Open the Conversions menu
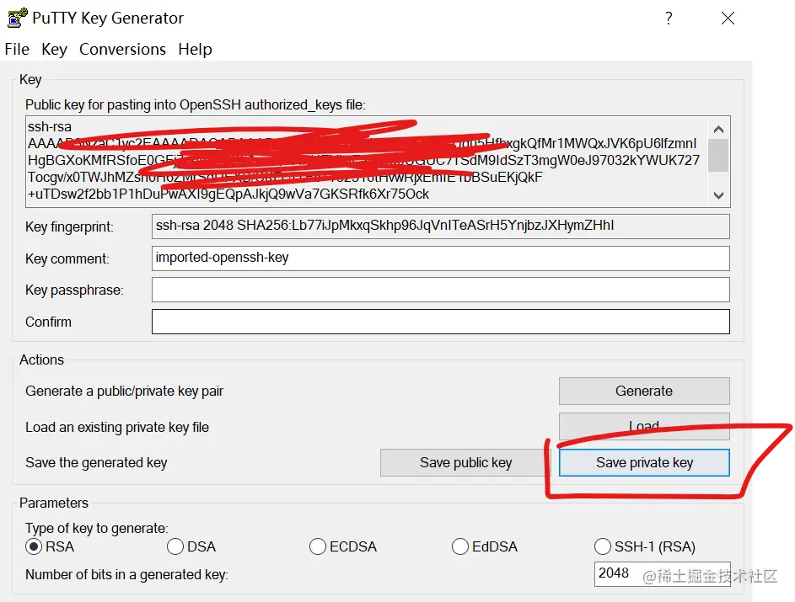Viewport: 795px width, 602px height. pos(122,49)
